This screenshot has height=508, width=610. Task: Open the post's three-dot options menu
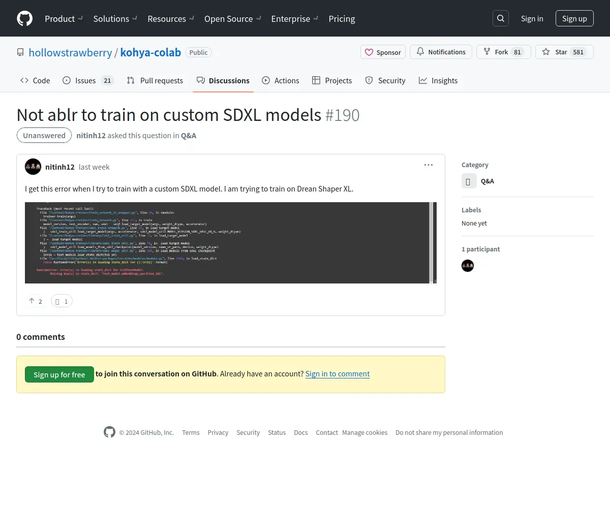coord(429,165)
